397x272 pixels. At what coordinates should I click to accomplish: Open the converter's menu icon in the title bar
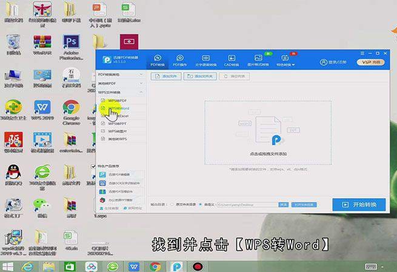tap(362, 53)
